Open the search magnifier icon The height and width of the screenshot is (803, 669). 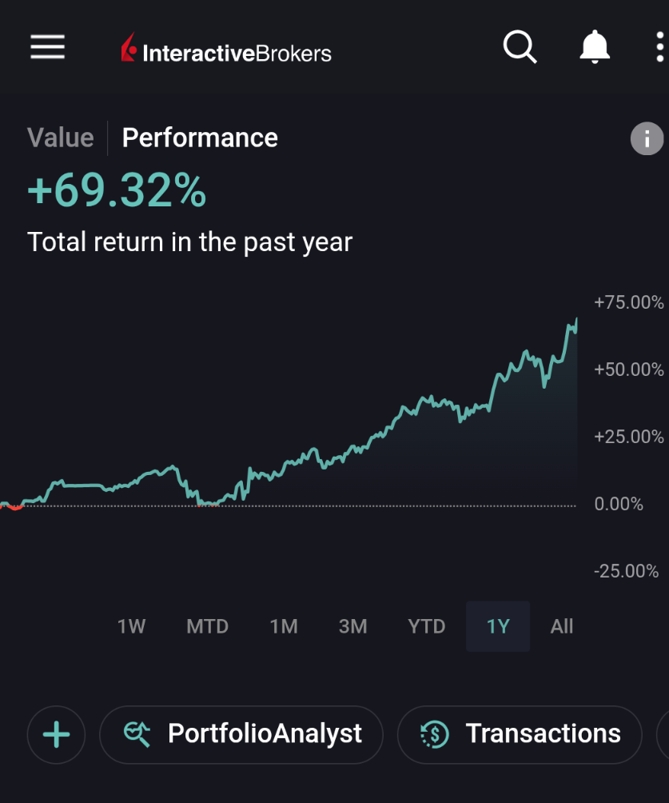click(520, 48)
